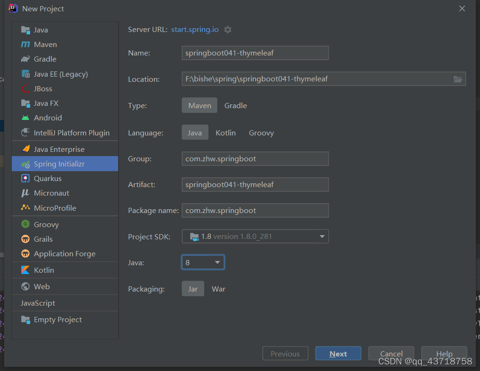Image resolution: width=480 pixels, height=371 pixels.
Task: Click the Java project type icon
Action: pyautogui.click(x=25, y=30)
